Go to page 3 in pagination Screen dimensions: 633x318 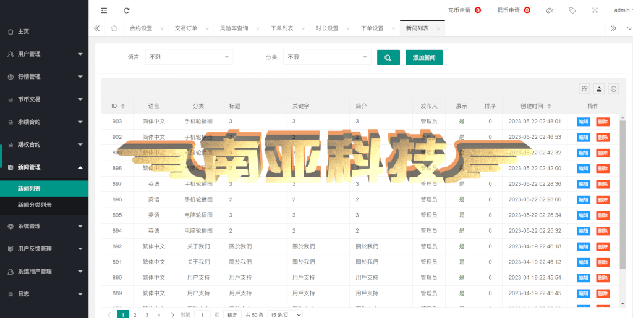[147, 315]
